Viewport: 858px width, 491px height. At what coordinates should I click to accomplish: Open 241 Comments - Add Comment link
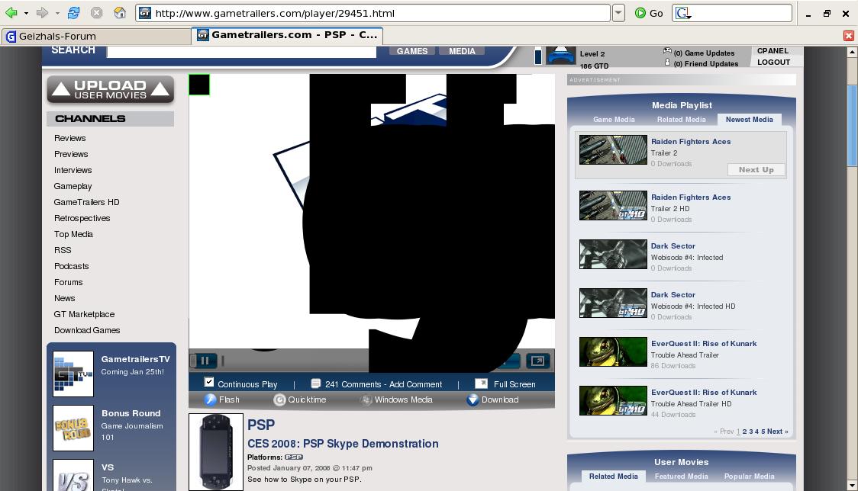(x=384, y=384)
